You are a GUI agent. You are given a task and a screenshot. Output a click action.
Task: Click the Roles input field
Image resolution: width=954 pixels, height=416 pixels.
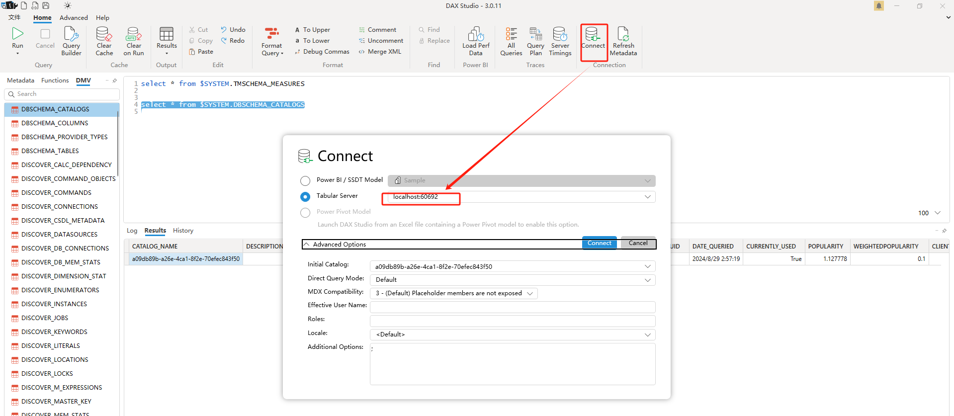point(513,321)
